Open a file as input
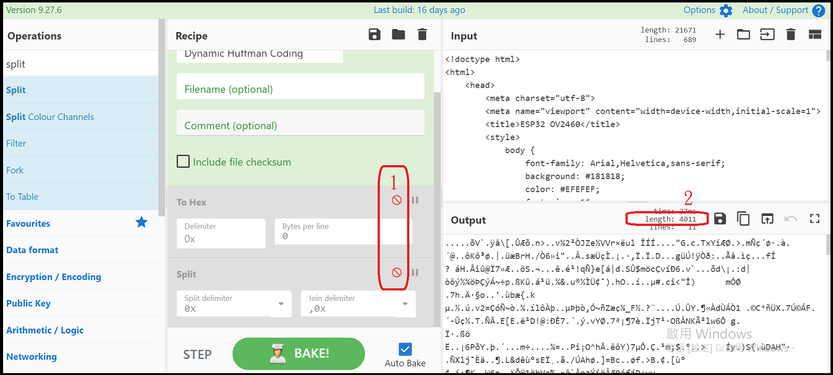833x375 pixels. tap(767, 35)
